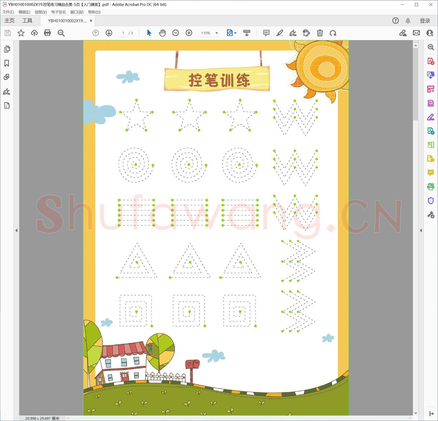
Task: Collapse the left navigation pane arrow
Action: pyautogui.click(x=16, y=230)
